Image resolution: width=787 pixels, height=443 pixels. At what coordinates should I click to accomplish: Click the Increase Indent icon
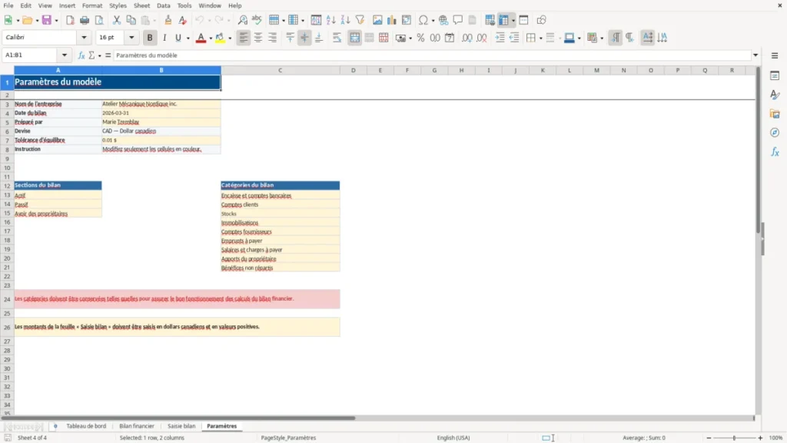click(x=500, y=38)
